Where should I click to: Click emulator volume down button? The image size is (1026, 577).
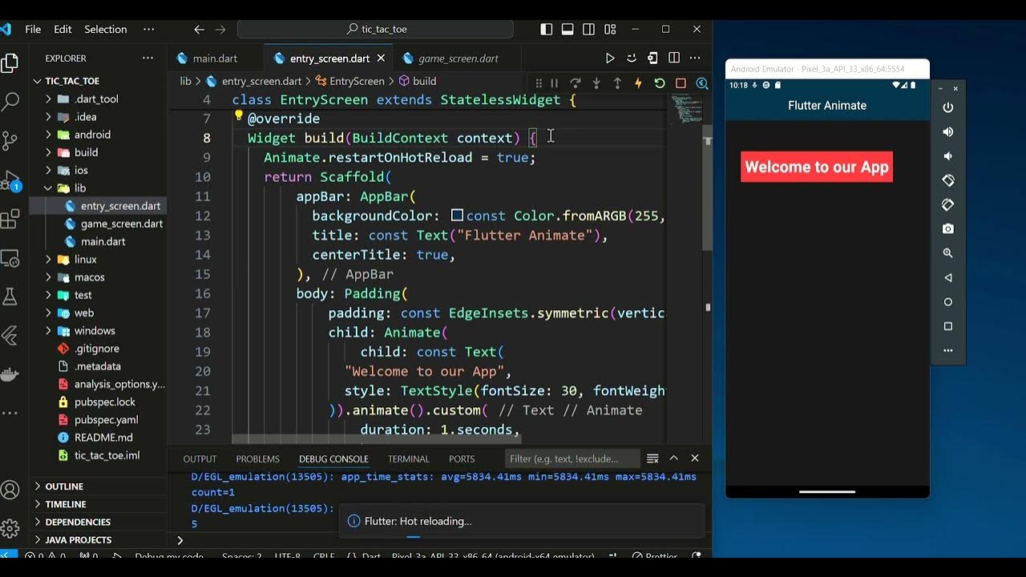948,155
